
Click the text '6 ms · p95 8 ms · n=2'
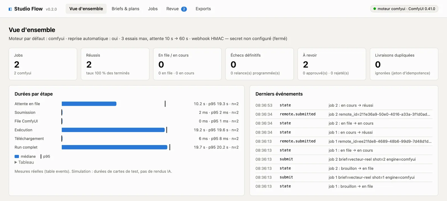219,139
